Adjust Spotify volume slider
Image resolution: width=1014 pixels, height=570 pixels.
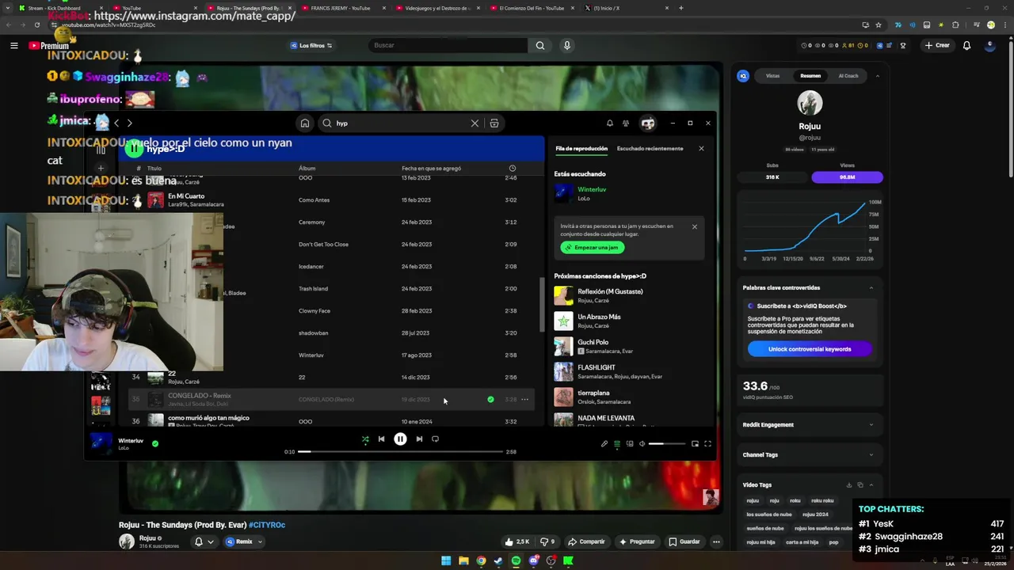[667, 444]
